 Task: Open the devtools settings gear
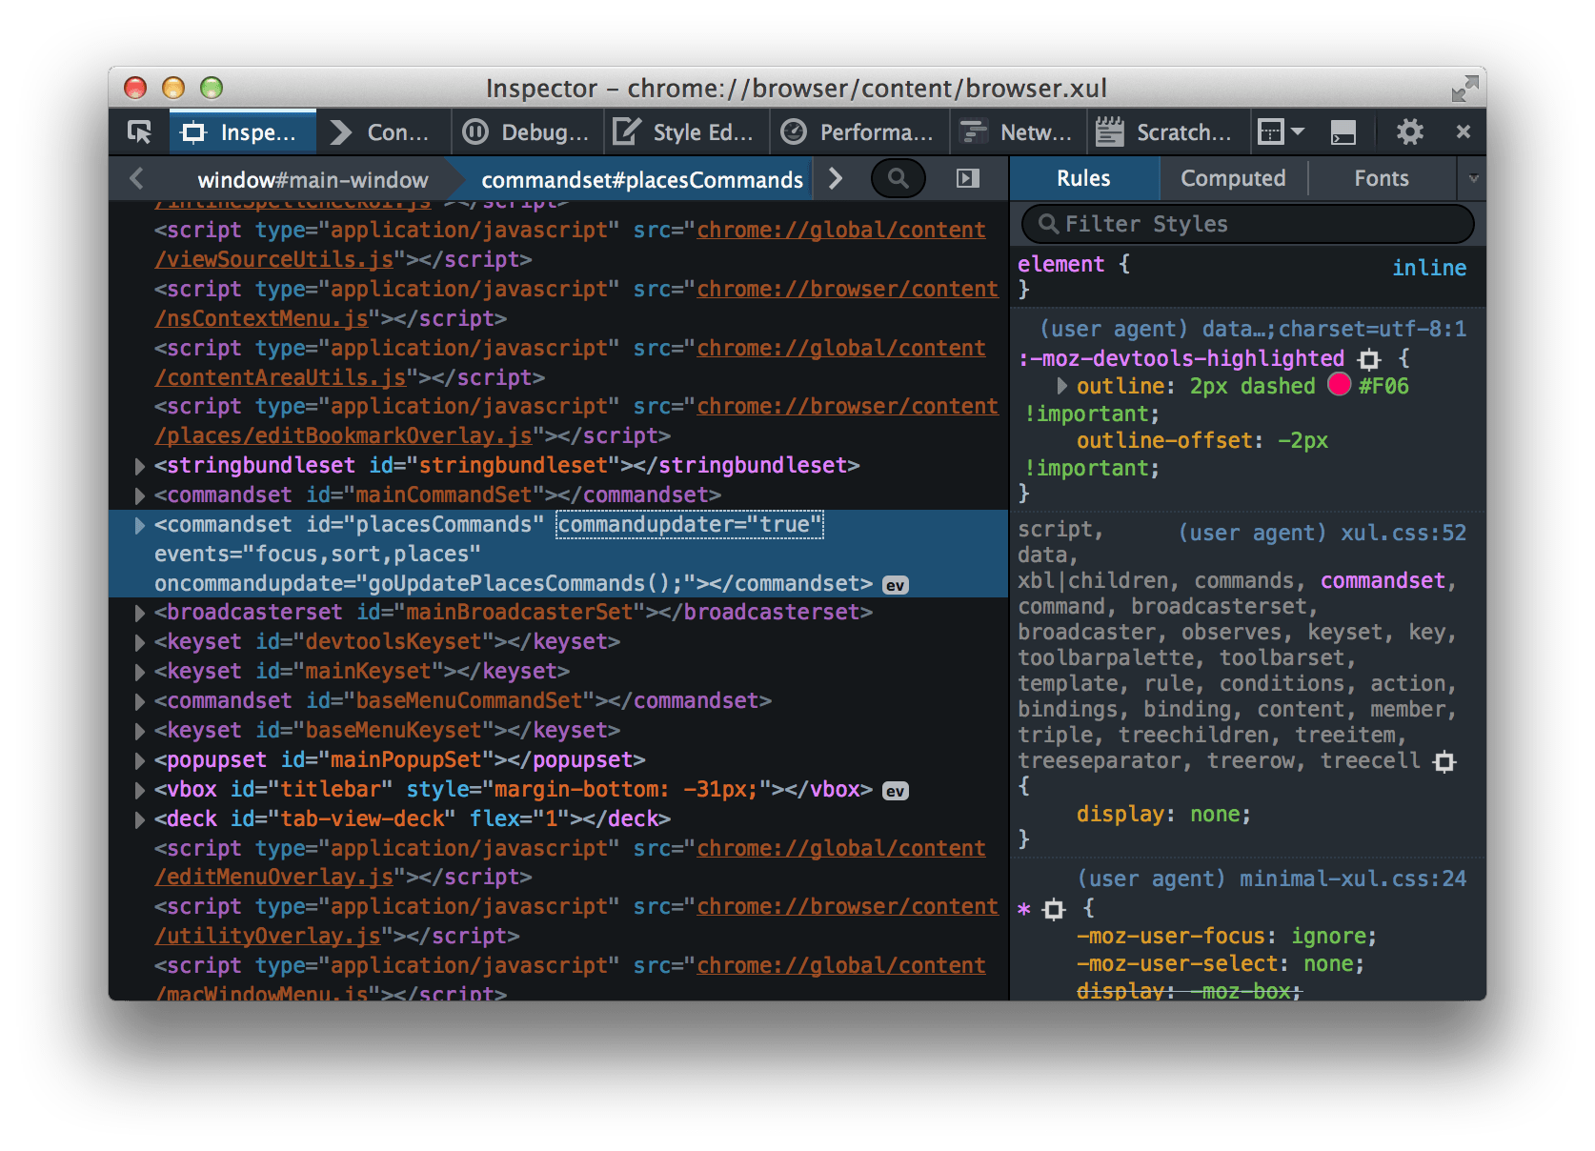[x=1409, y=131]
